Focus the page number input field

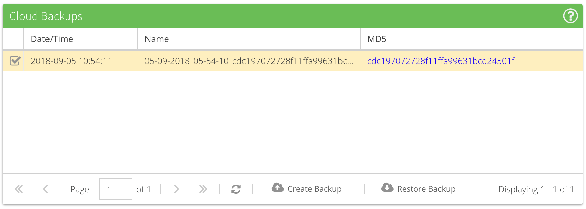[x=115, y=189]
